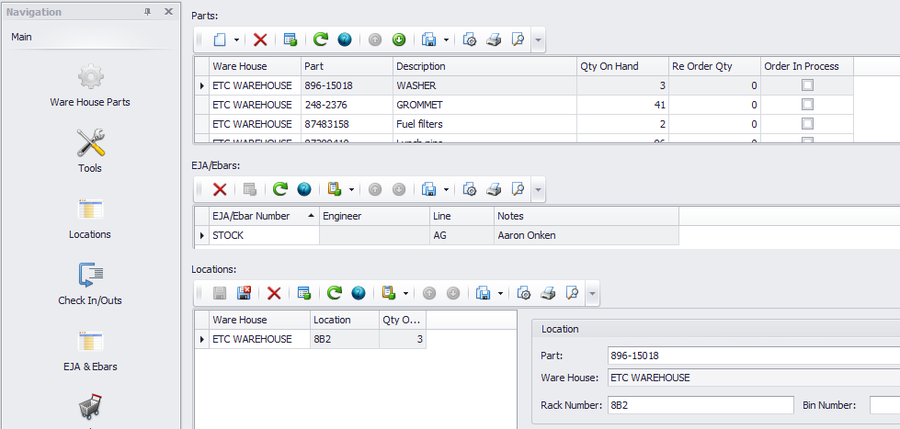This screenshot has width=900, height=429.
Task: Open the new document dropdown arrow in Parts toolbar
Action: pos(236,40)
